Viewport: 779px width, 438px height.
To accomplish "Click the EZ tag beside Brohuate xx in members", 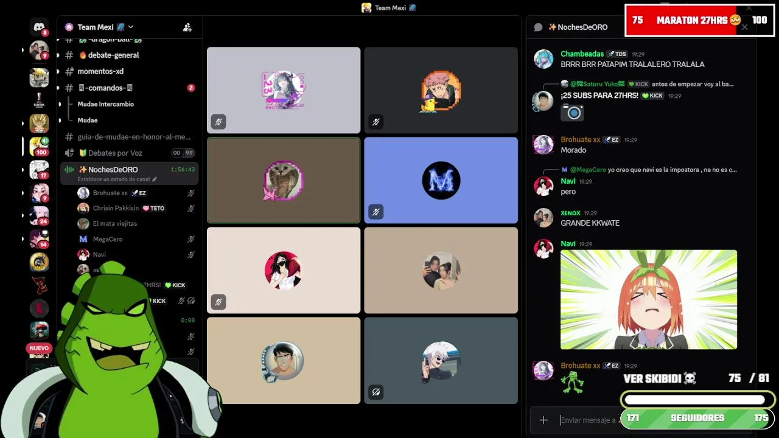I will (139, 193).
